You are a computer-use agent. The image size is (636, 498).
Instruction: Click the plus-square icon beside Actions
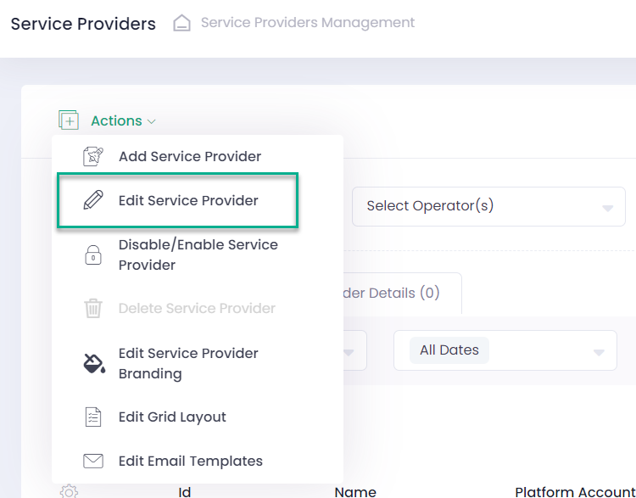point(69,120)
